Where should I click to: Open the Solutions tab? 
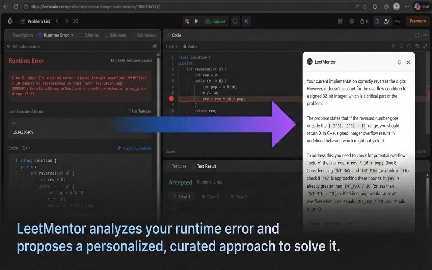click(x=115, y=35)
